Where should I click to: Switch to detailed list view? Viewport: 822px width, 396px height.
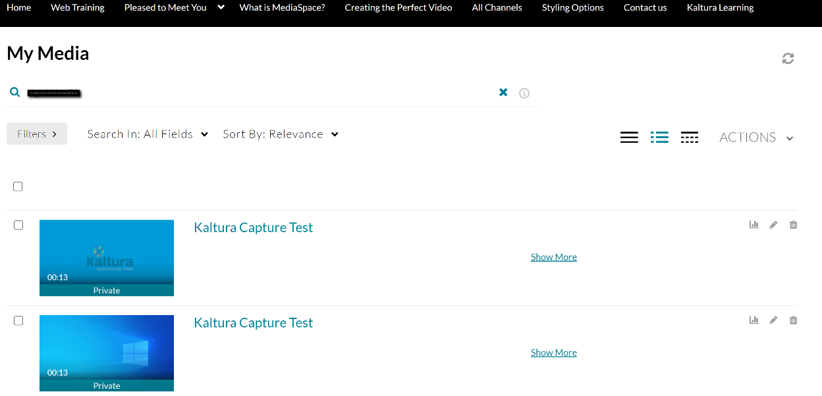pos(659,137)
